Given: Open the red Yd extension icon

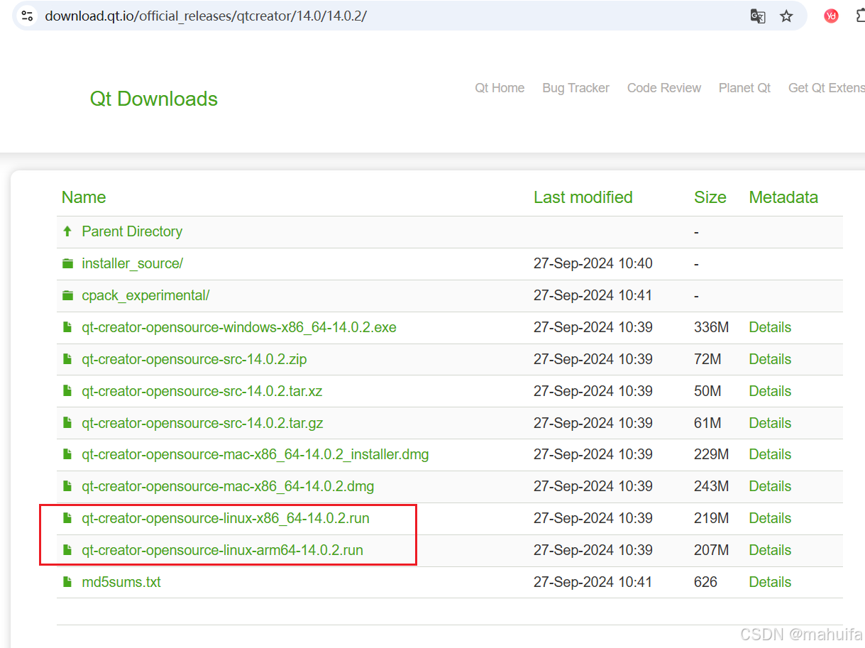Looking at the screenshot, I should [x=831, y=16].
